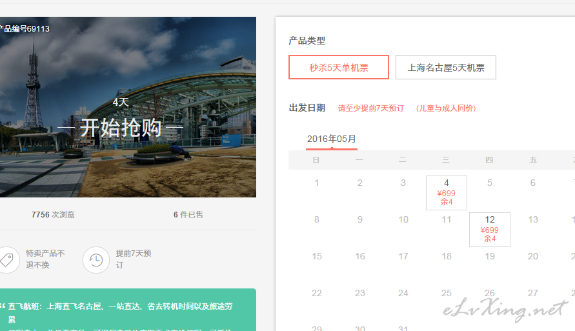Click the 7756 次浏览 view count
This screenshot has width=575, height=331.
pyautogui.click(x=53, y=214)
